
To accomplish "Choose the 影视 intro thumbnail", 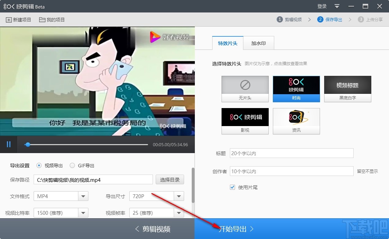I will pos(245,121).
